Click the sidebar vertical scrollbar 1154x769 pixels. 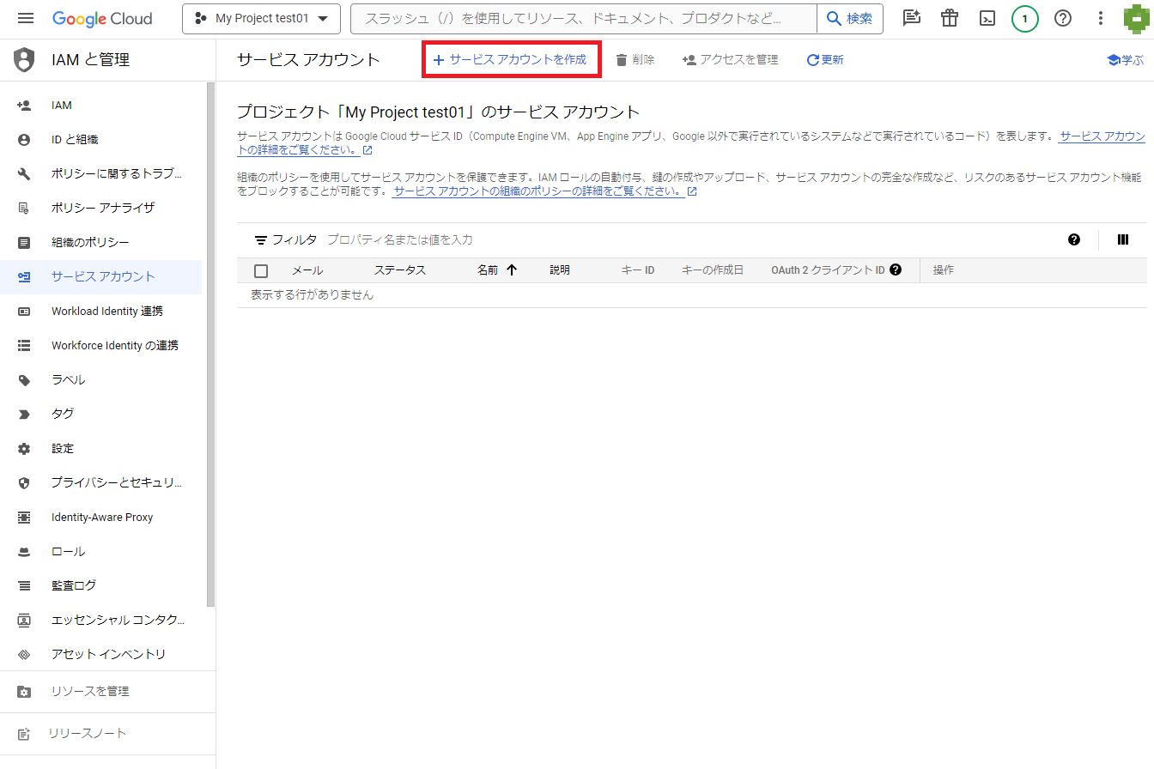pyautogui.click(x=210, y=343)
